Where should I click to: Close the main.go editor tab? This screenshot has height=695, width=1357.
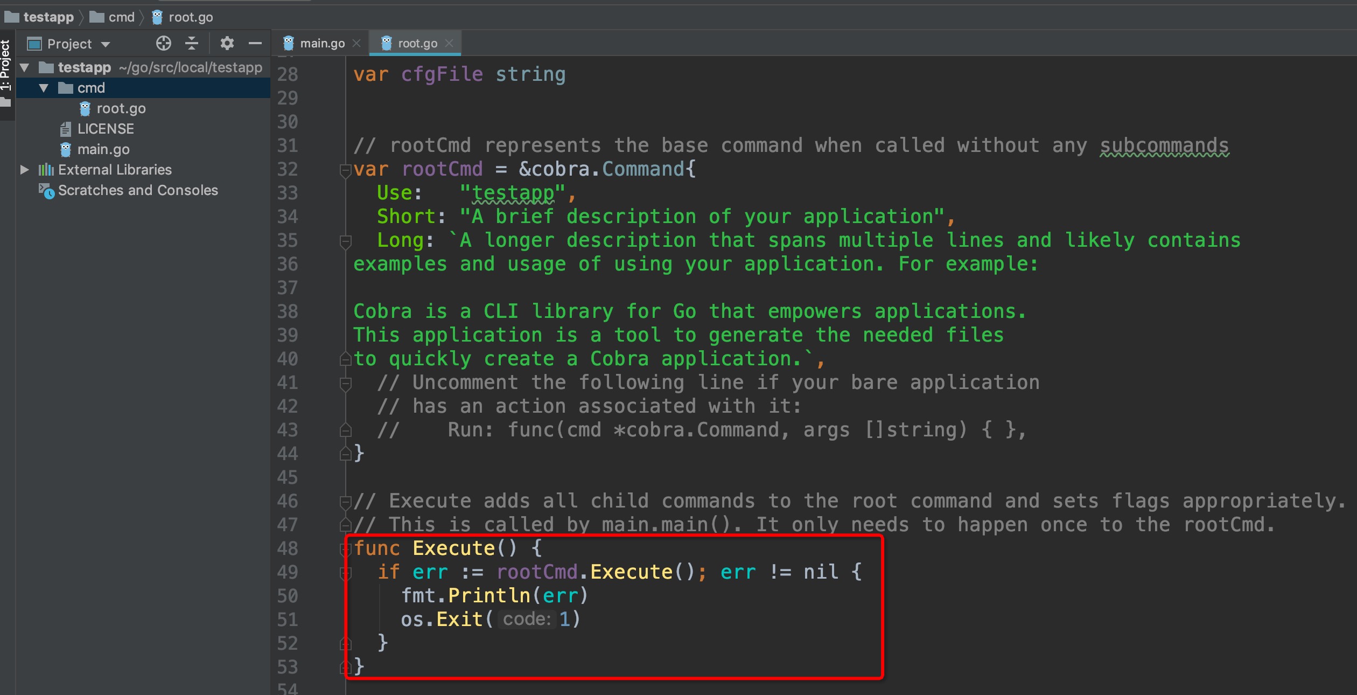click(356, 44)
